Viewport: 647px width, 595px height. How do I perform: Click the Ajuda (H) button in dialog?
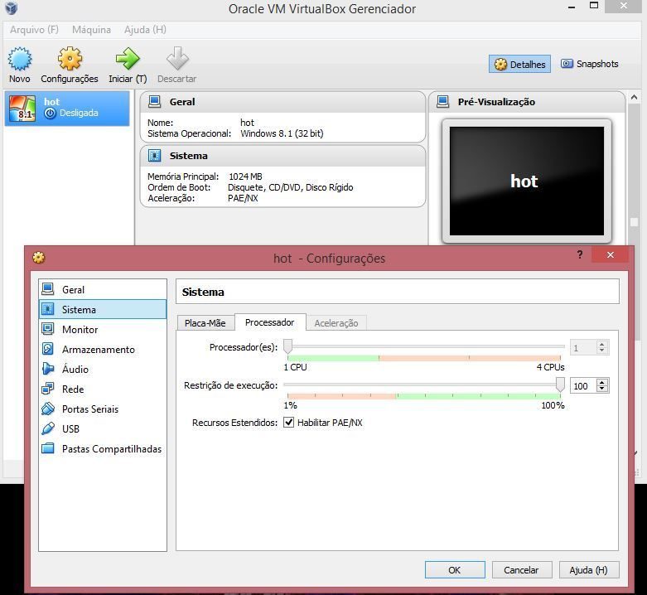click(589, 570)
